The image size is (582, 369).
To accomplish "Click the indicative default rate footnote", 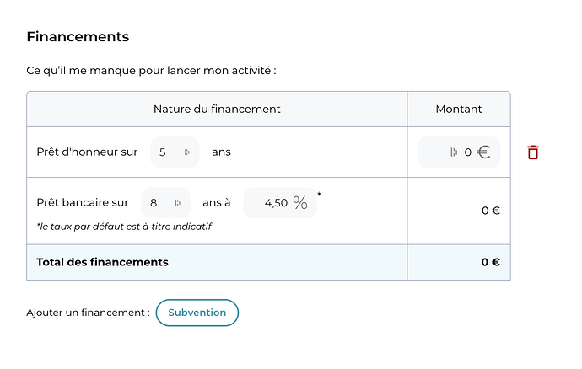I will click(124, 226).
